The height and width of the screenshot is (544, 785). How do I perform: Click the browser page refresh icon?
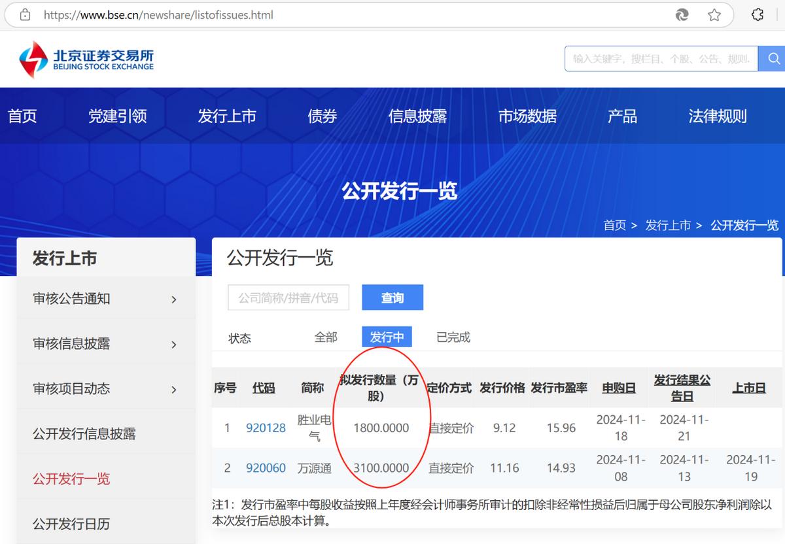pyautogui.click(x=682, y=14)
